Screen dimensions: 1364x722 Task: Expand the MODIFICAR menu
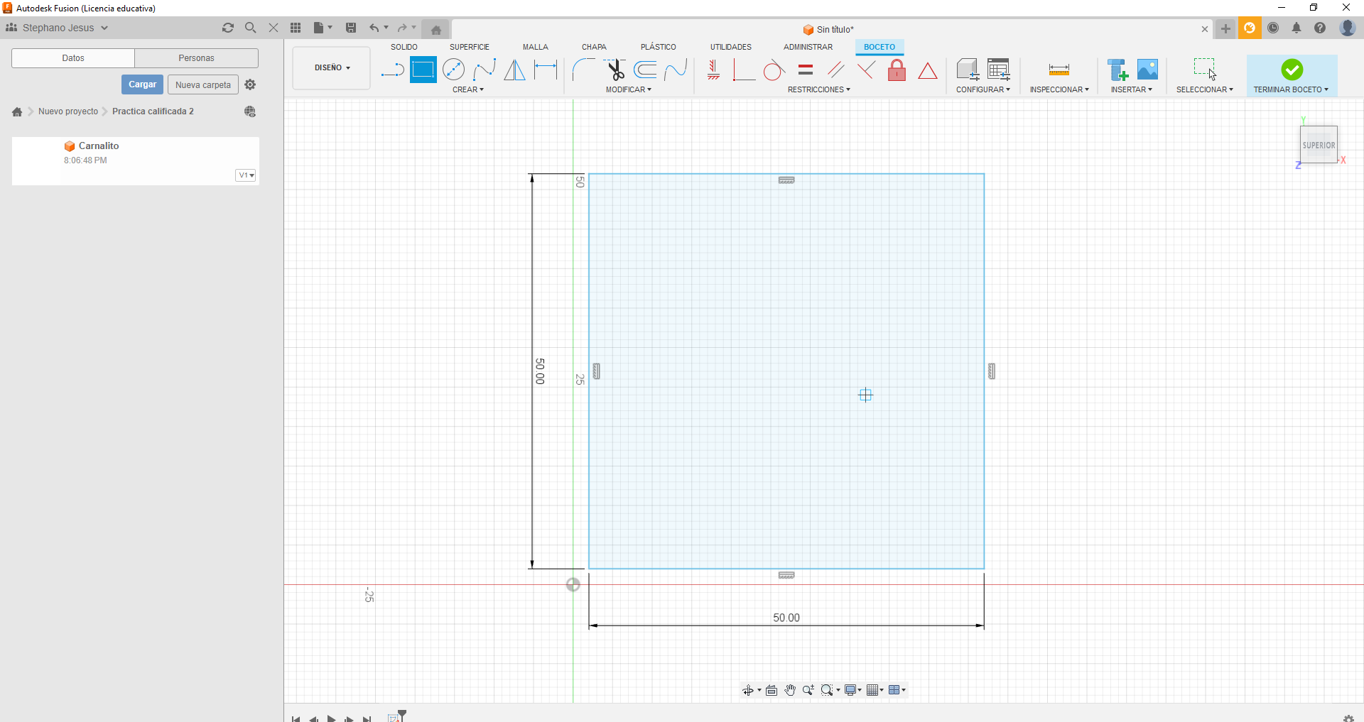[x=629, y=89]
